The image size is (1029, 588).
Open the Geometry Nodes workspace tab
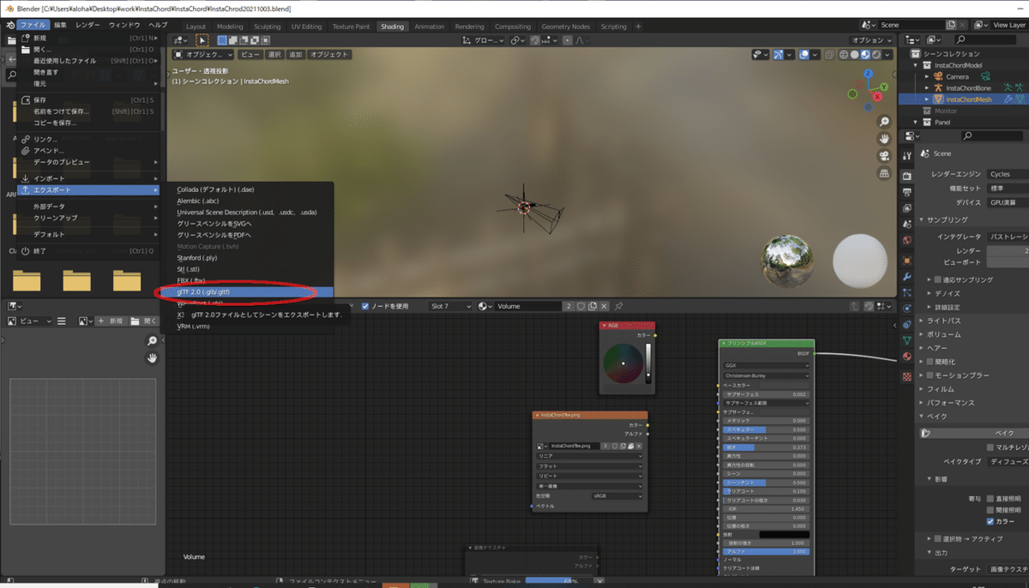[x=564, y=27]
